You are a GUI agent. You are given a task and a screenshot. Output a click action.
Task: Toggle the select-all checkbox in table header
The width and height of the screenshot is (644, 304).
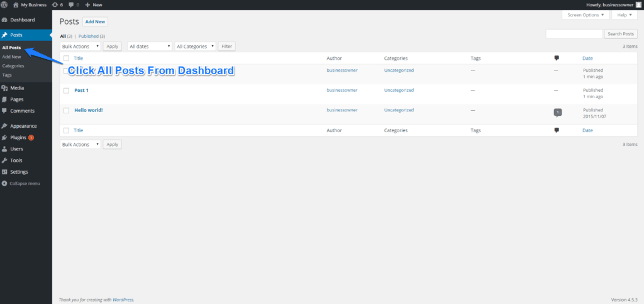point(66,59)
